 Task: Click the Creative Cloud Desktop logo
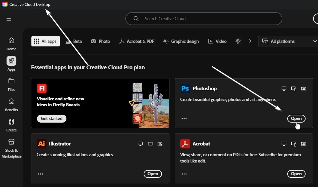(5, 4)
